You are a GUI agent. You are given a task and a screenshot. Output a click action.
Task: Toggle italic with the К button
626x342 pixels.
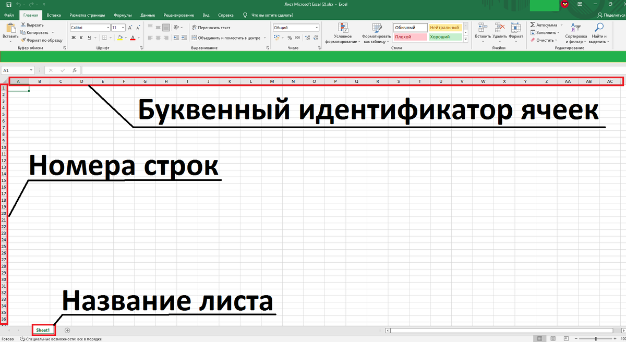pos(82,38)
